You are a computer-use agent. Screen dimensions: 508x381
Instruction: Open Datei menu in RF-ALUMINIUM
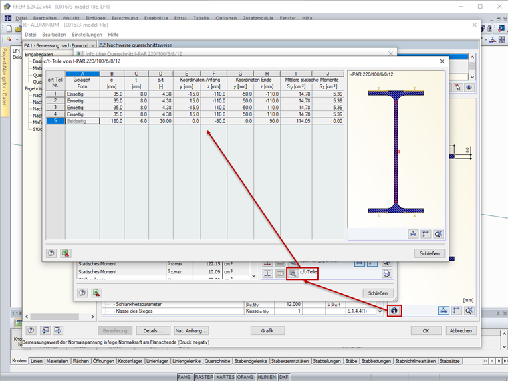(31, 35)
